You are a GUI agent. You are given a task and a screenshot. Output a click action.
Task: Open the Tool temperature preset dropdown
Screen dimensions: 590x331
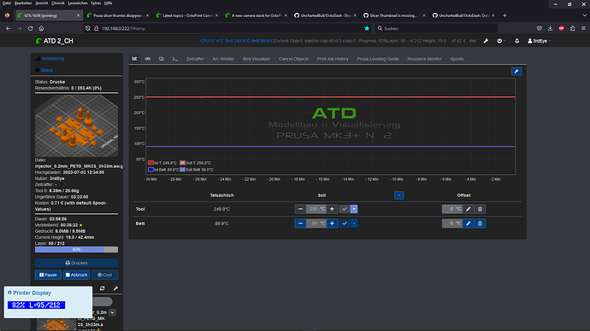[x=354, y=209]
